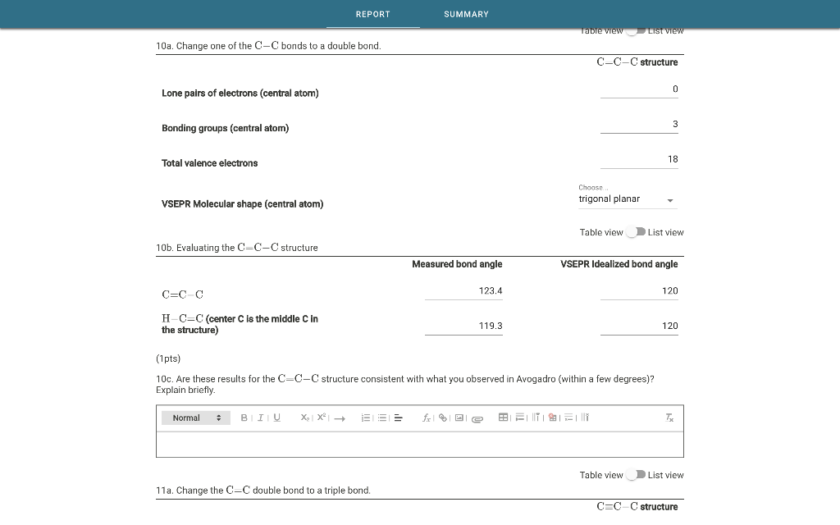Insert a superscript in the answer box

320,418
